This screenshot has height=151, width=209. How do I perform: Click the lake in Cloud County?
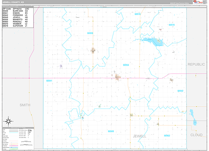click(x=193, y=117)
